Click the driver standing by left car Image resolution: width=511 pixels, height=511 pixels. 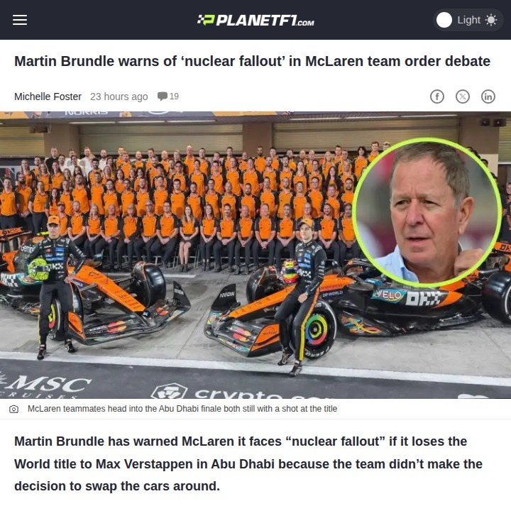[56, 287]
